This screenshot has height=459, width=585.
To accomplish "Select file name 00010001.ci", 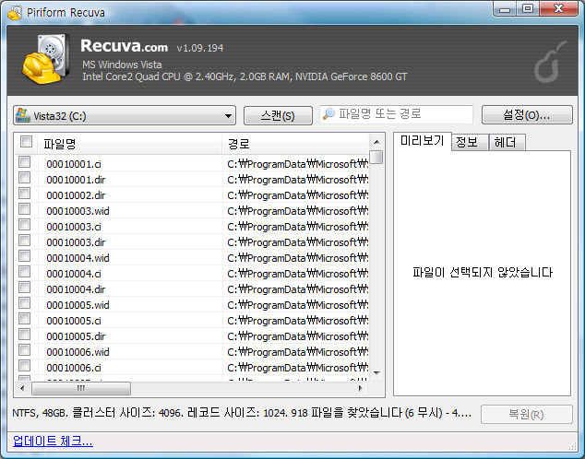I will 74,164.
